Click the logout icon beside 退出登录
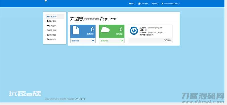 point(48,39)
